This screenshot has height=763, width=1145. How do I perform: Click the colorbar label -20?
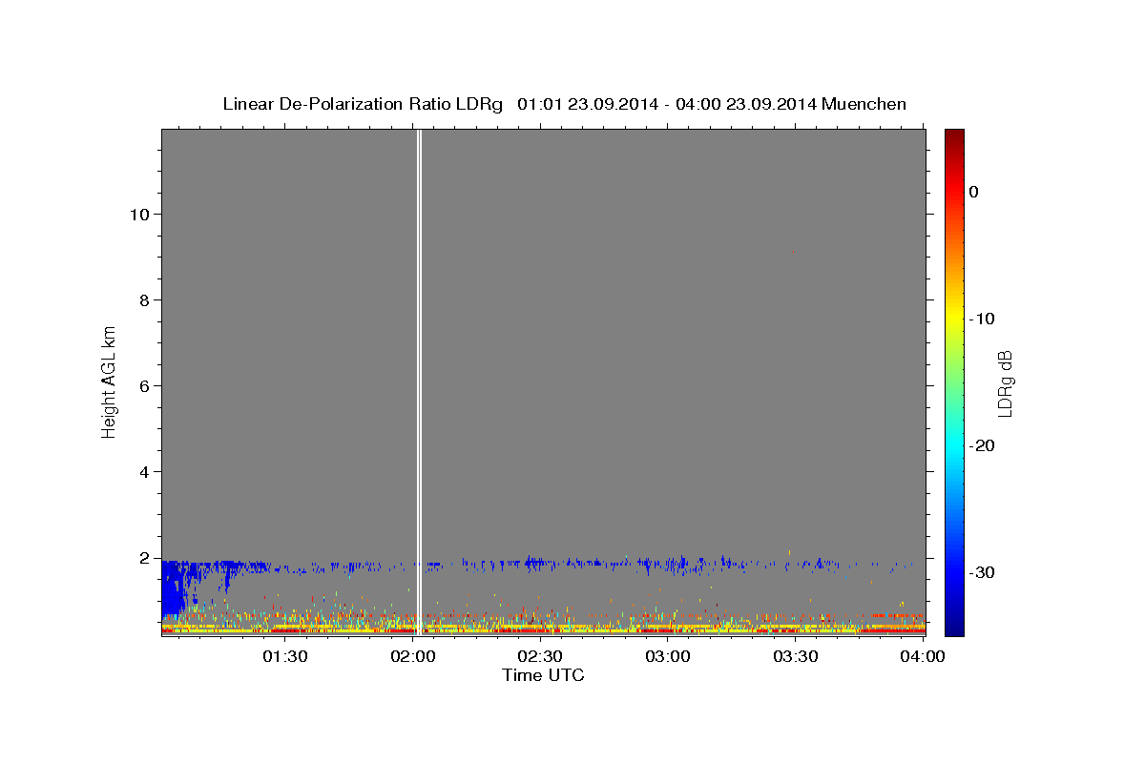click(x=982, y=445)
